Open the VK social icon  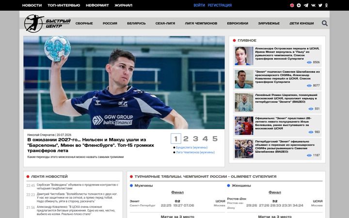(x=313, y=5)
